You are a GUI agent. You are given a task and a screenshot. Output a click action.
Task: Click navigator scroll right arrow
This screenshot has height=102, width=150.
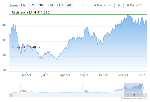145,95
